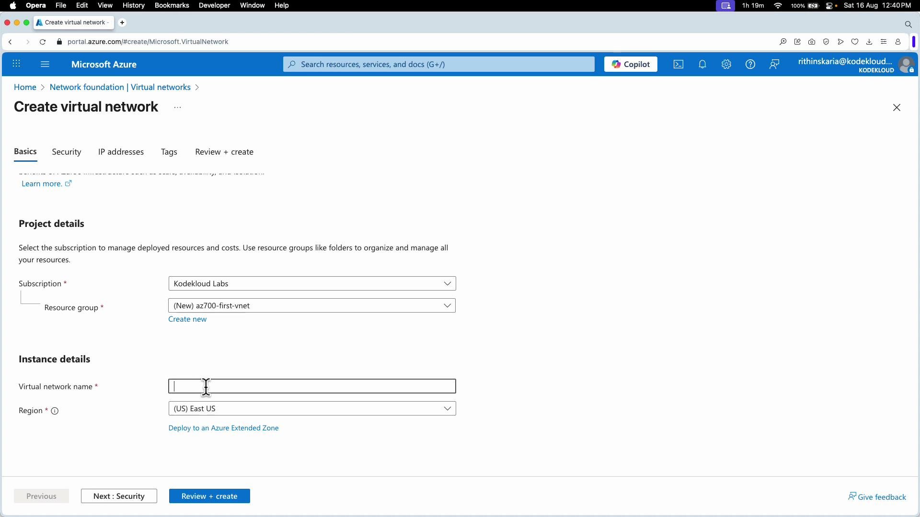Image resolution: width=920 pixels, height=517 pixels.
Task: Open the macOS Wi-Fi status icon
Action: tap(778, 5)
